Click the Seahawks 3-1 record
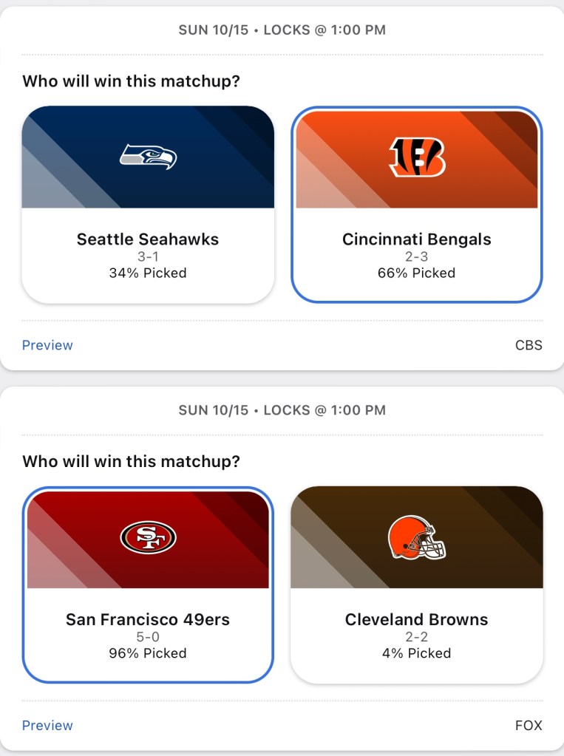564x756 pixels. pos(148,256)
